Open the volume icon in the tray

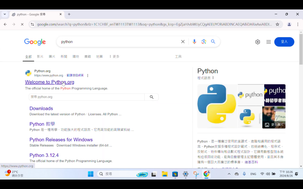click(268, 174)
